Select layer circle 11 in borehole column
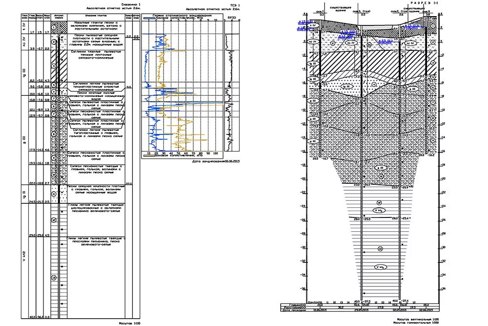This screenshot has height=326, width=488. click(54, 194)
